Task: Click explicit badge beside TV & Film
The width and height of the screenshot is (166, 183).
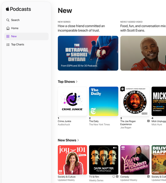Action: pos(117,177)
